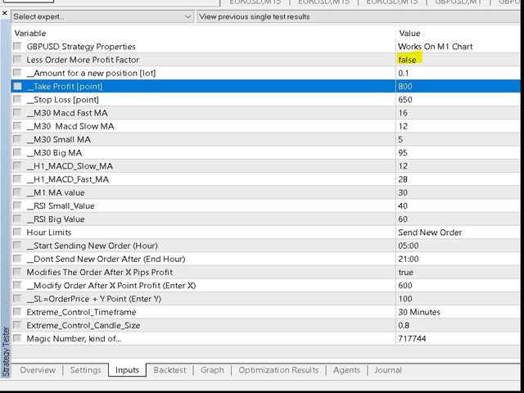
Task: Click the M1 MA value 30
Action: point(403,192)
